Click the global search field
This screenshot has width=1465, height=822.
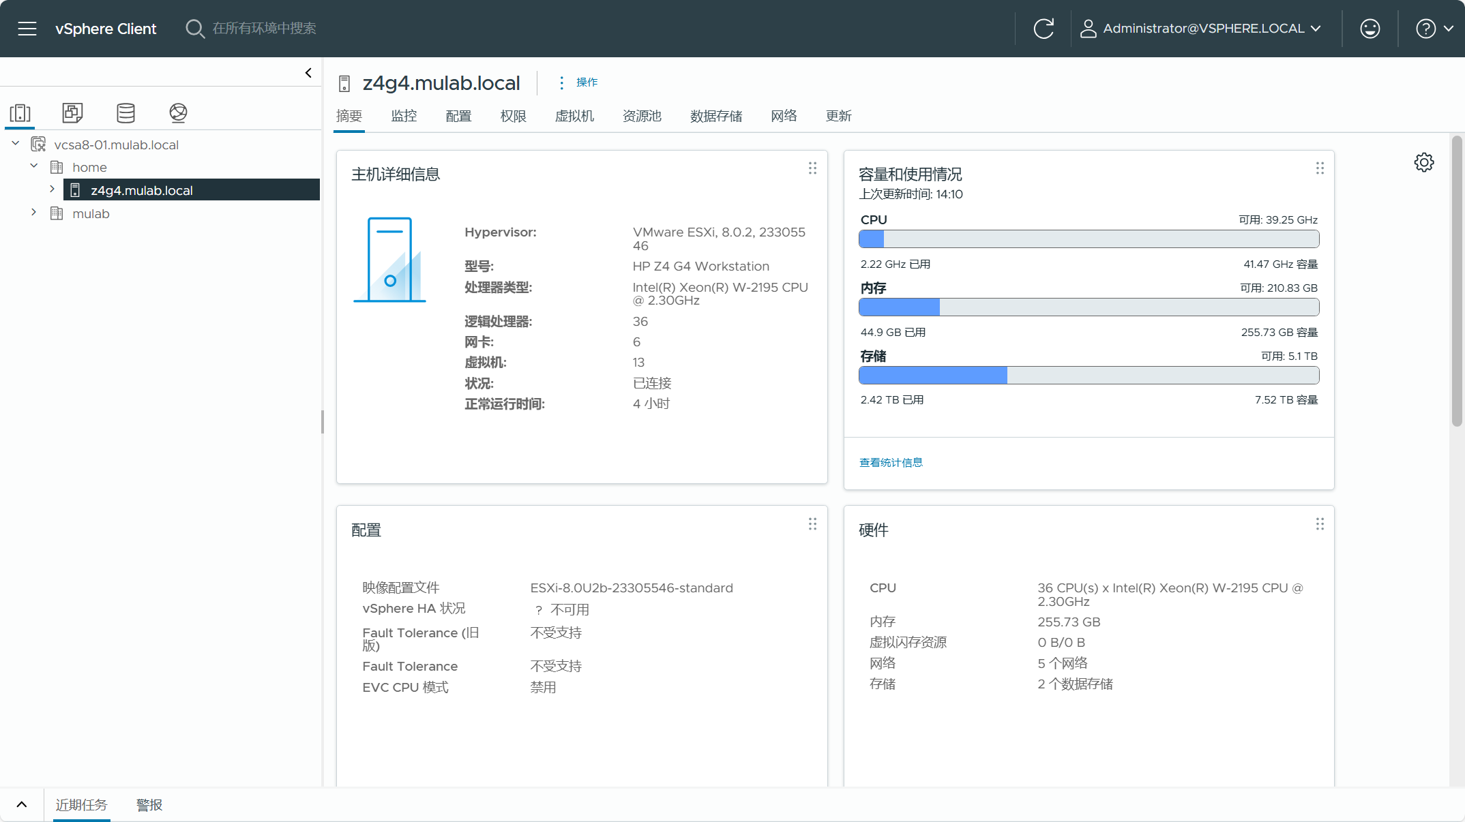pyautogui.click(x=265, y=29)
